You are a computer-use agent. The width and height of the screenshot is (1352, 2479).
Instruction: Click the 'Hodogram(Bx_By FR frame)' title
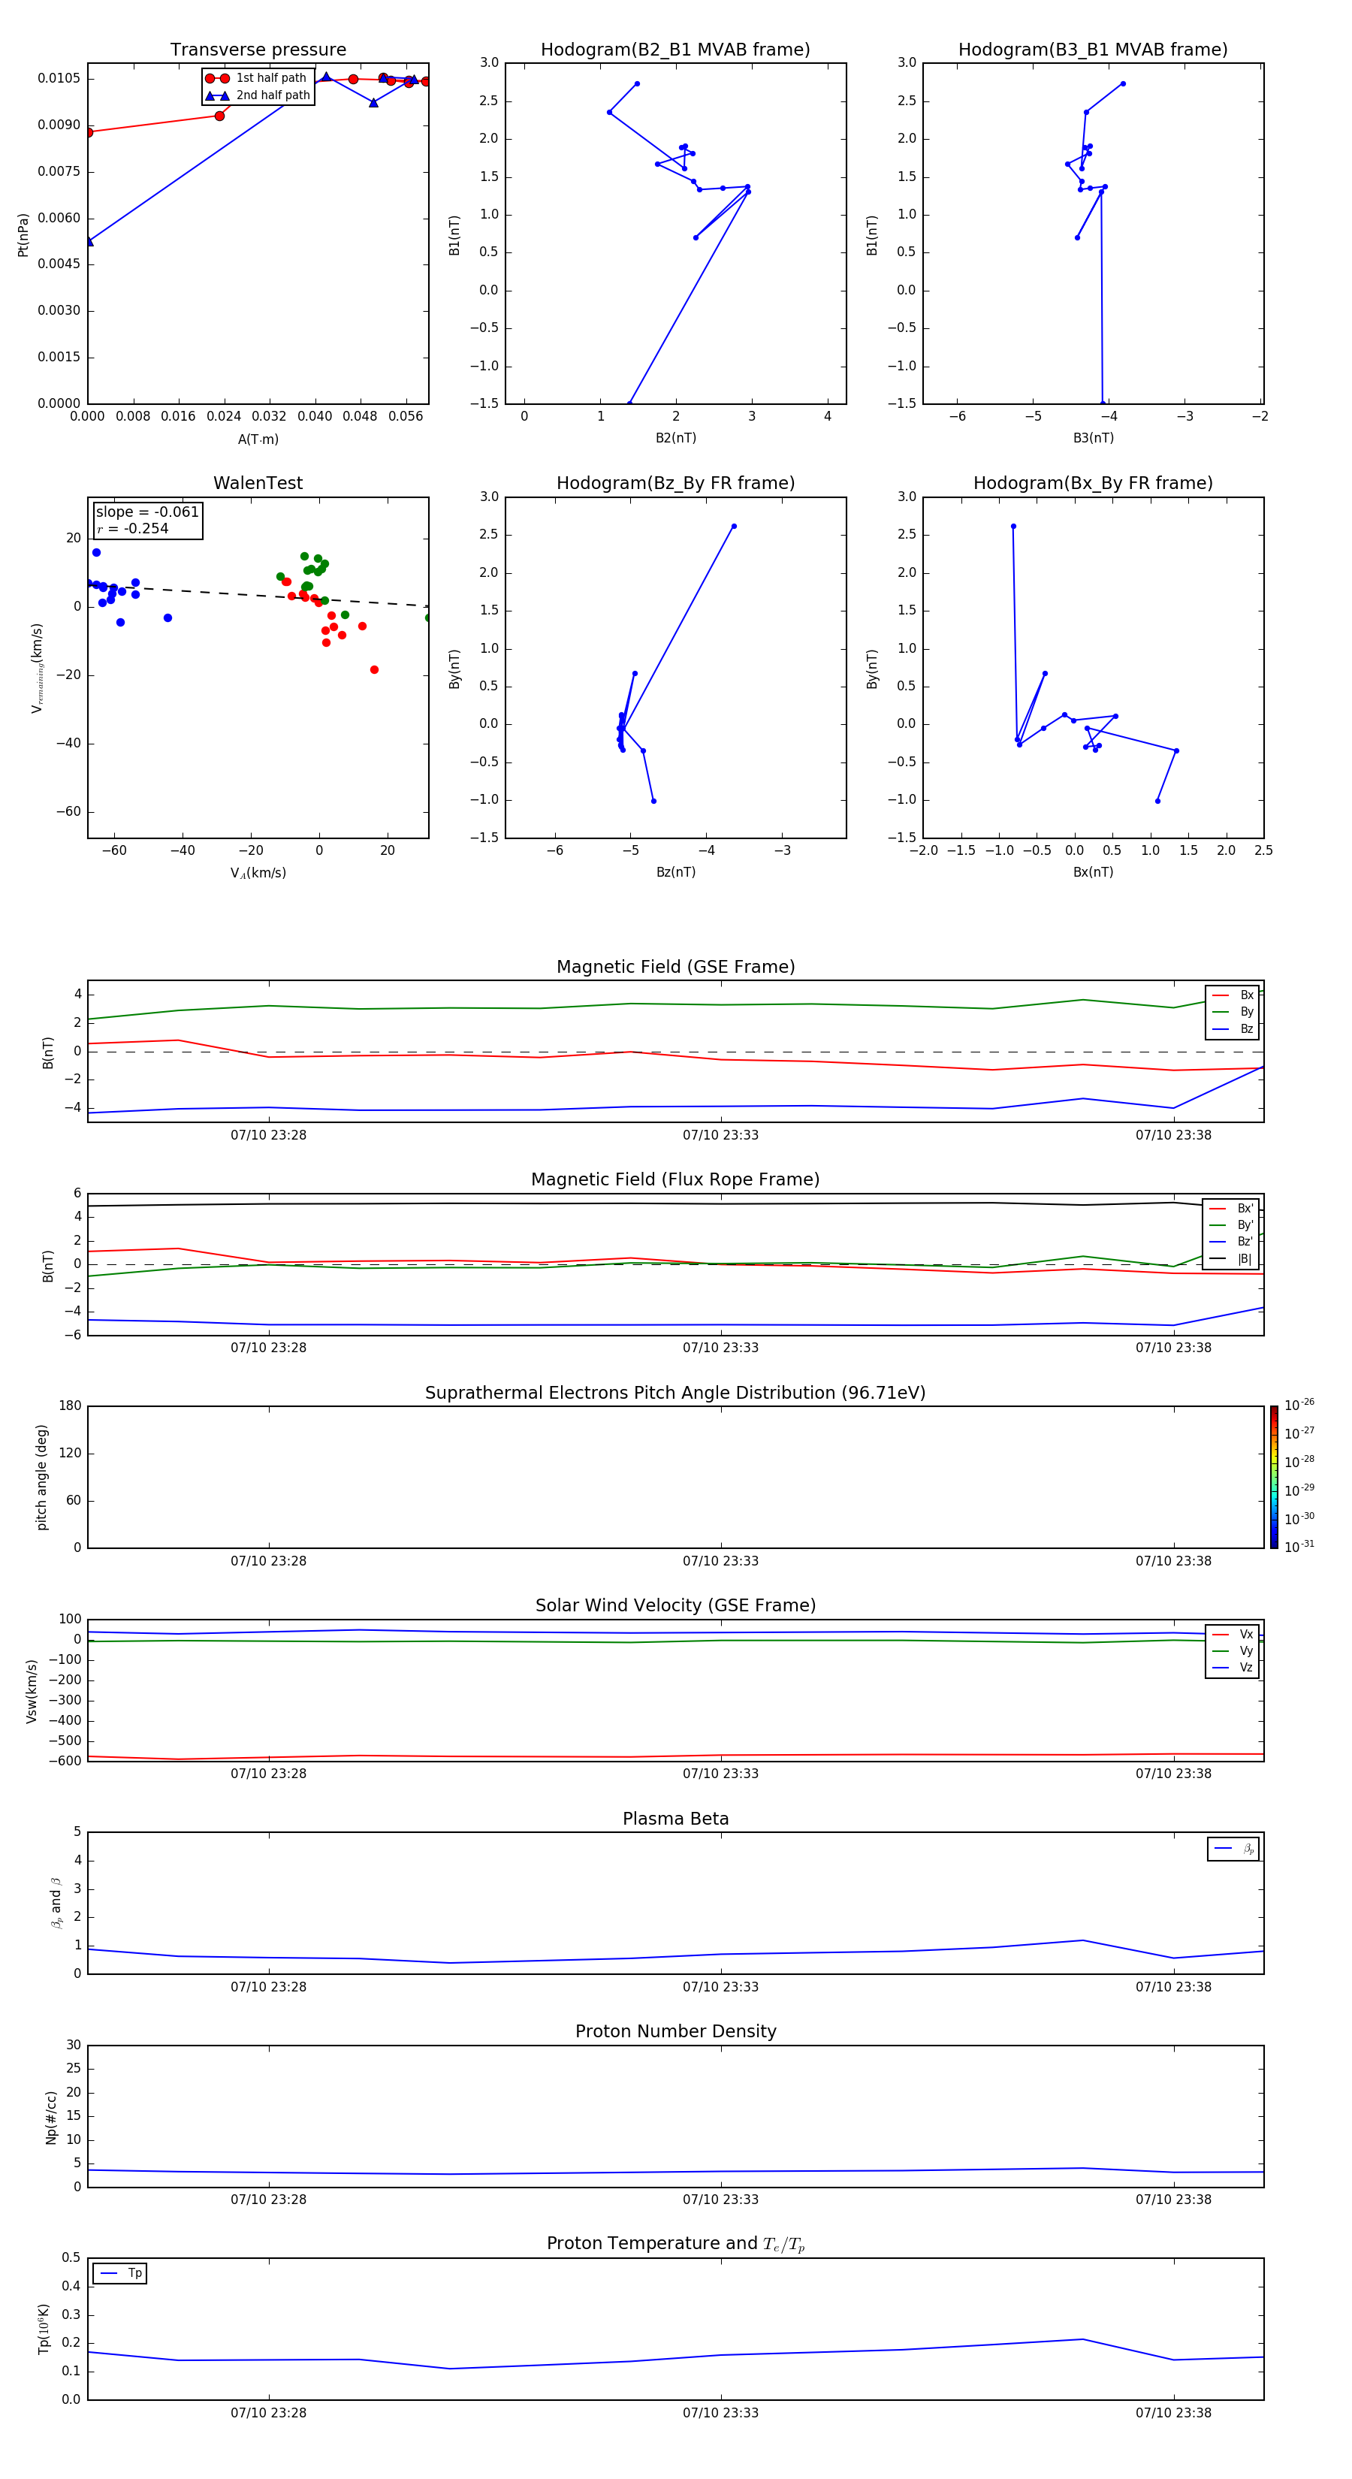tap(1093, 483)
